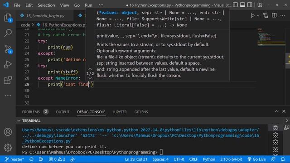
Task: Click the debug status bar icon
Action: [x=72, y=159]
